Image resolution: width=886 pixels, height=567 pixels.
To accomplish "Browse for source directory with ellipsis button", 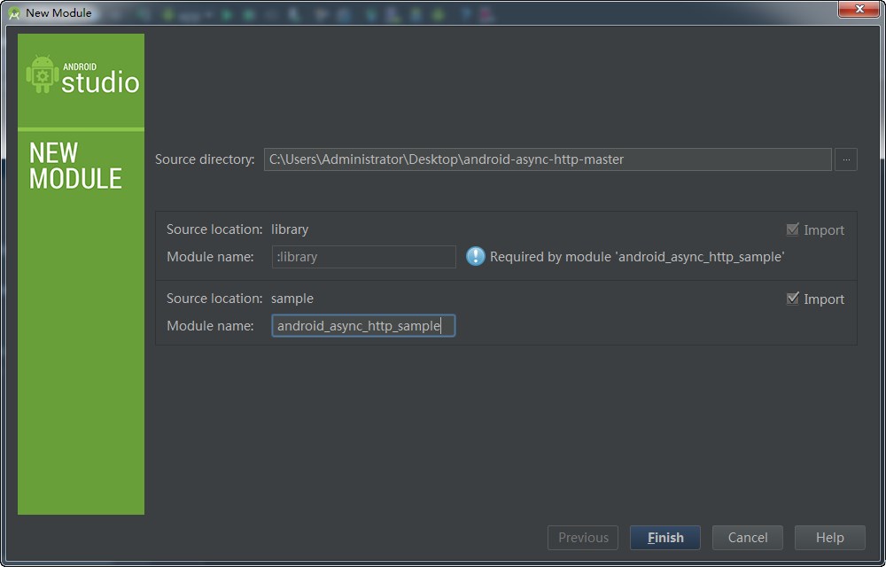I will pos(845,159).
